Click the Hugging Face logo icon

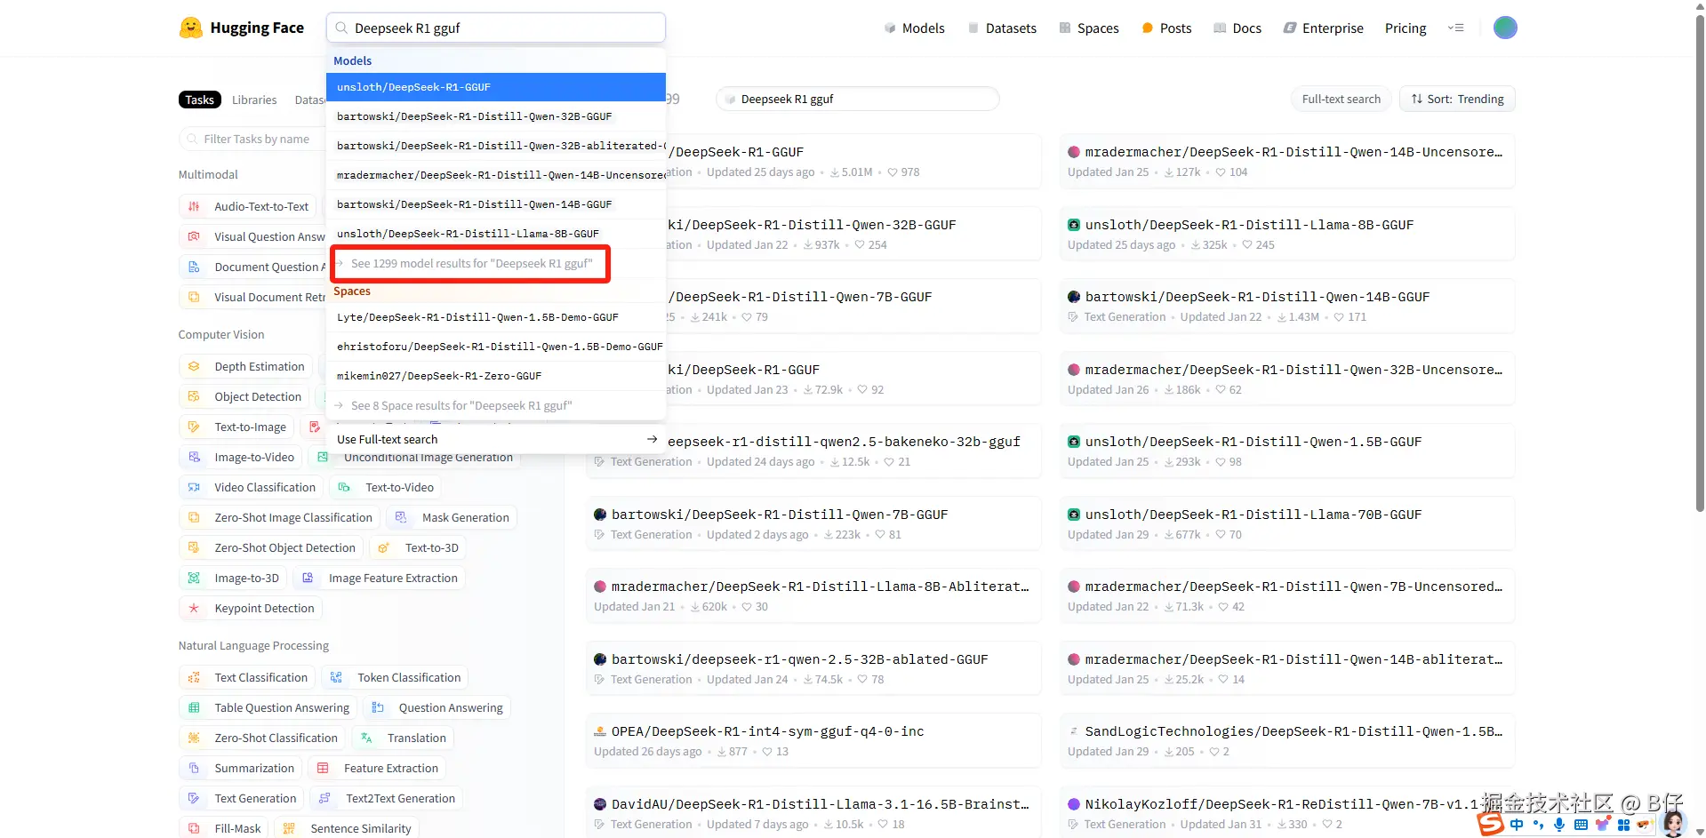190,28
